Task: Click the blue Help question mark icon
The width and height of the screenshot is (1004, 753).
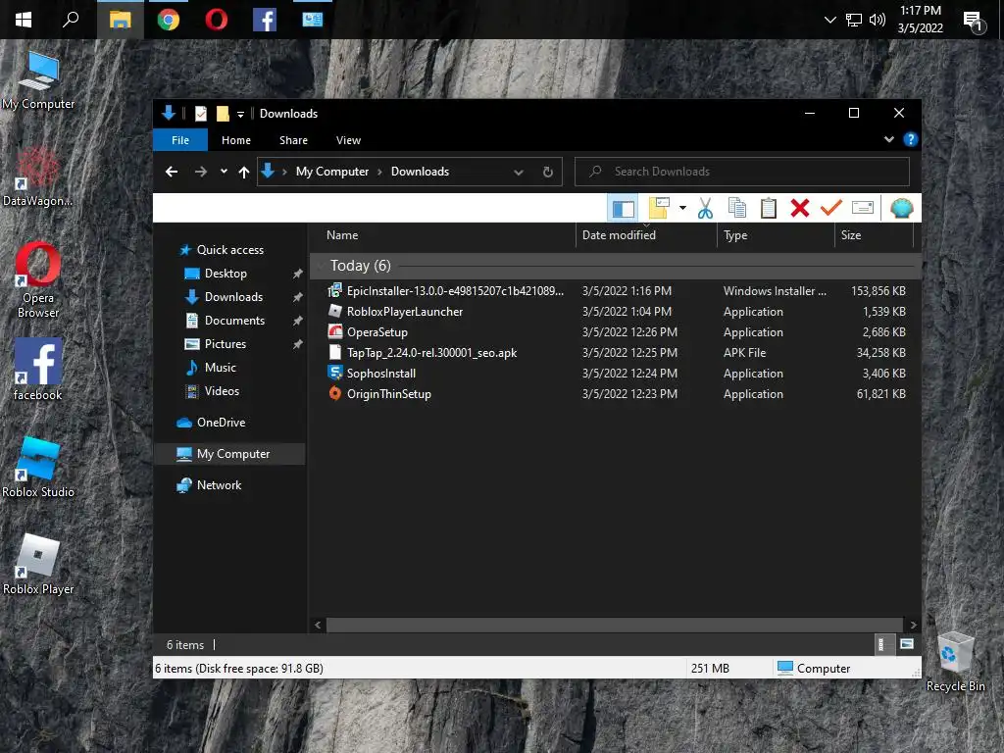Action: (x=910, y=139)
